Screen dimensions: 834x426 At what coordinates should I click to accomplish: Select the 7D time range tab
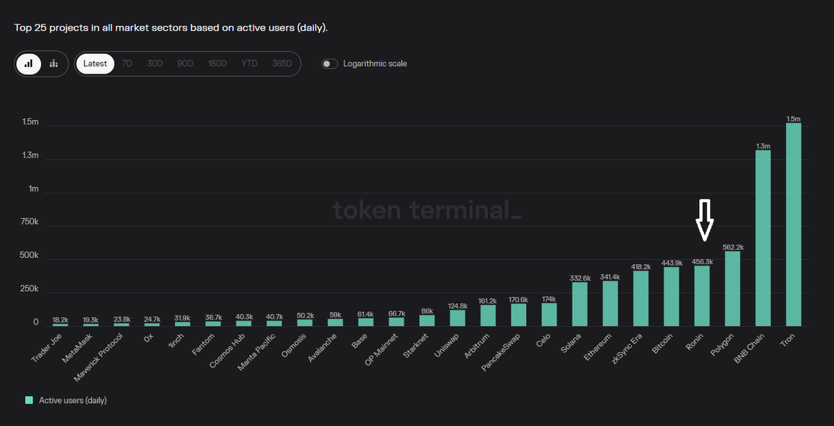[127, 63]
